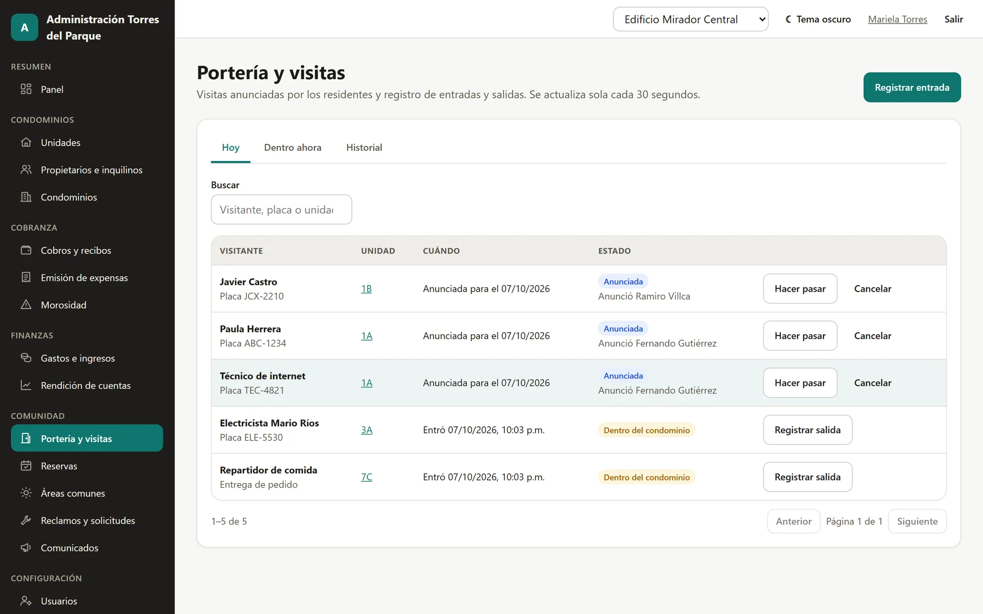This screenshot has width=983, height=614.
Task: Open unit 3A link
Action: tap(367, 430)
